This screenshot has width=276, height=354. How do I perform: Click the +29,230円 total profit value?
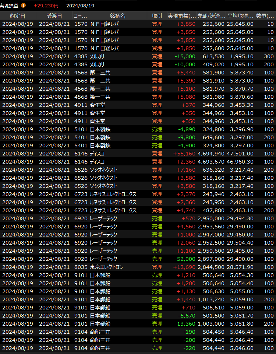pyautogui.click(x=46, y=6)
